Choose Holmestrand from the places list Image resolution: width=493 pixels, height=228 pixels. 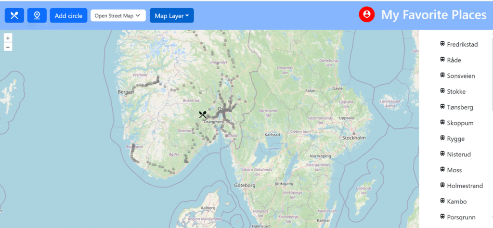[x=465, y=186]
